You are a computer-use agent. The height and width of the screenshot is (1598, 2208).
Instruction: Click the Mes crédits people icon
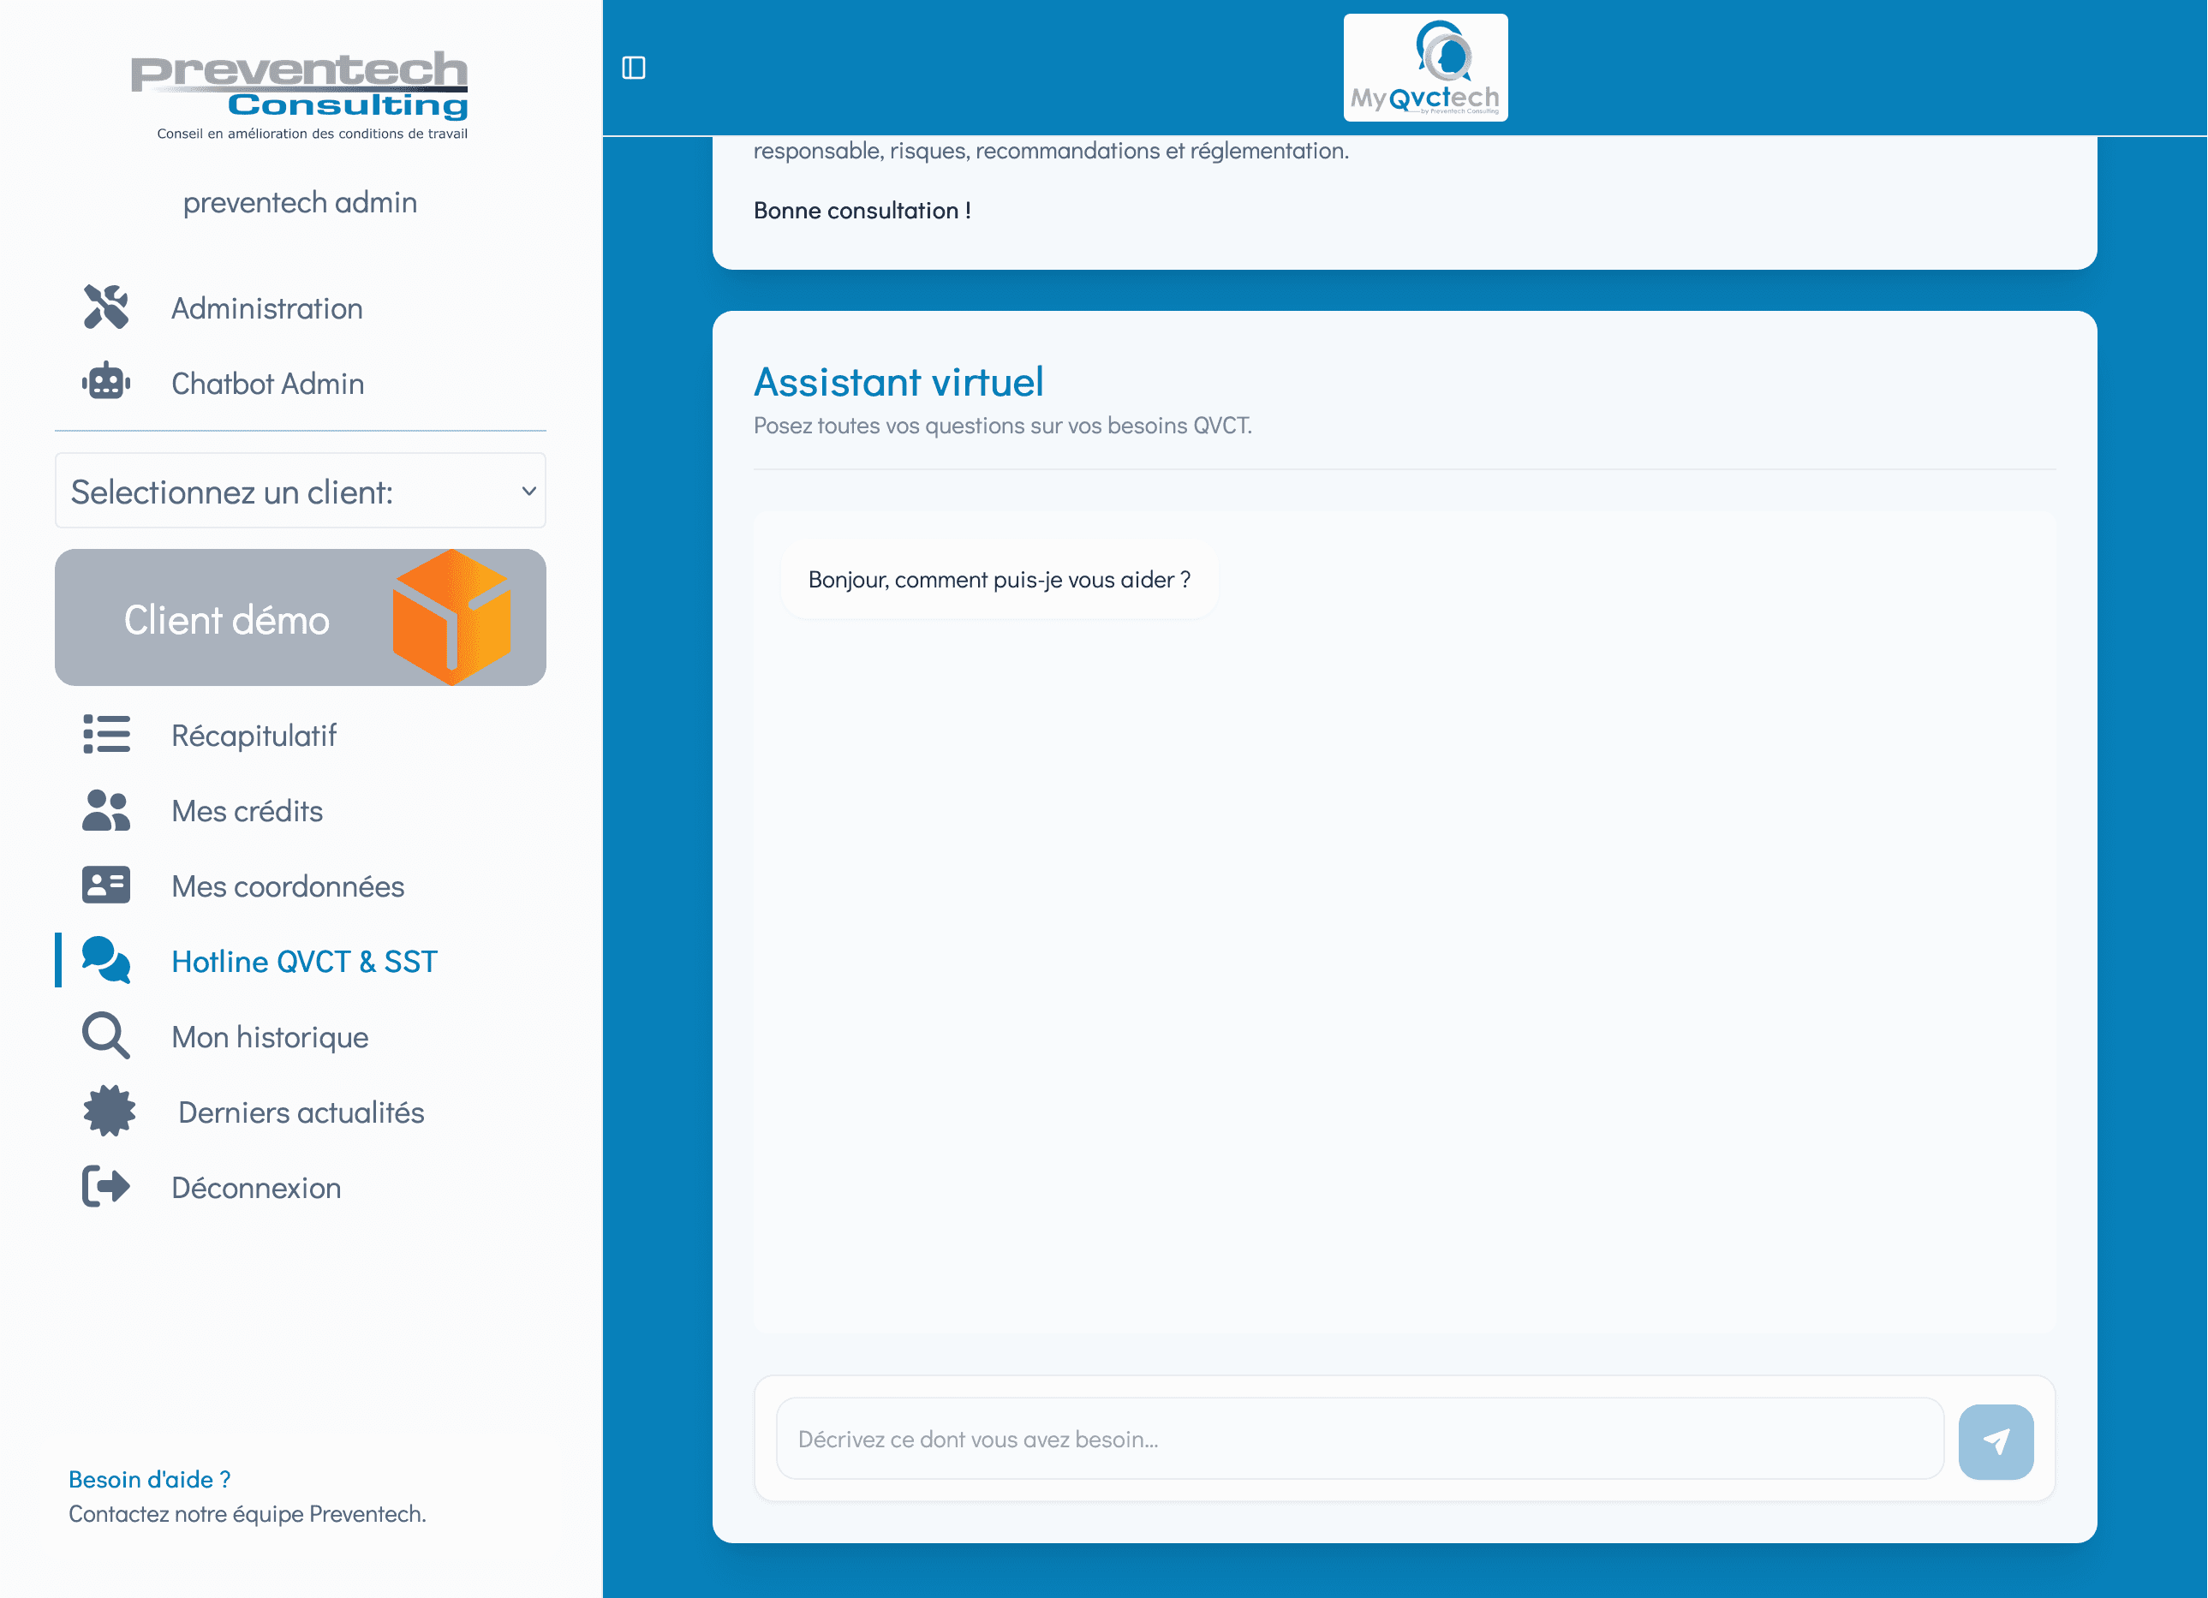pos(105,810)
